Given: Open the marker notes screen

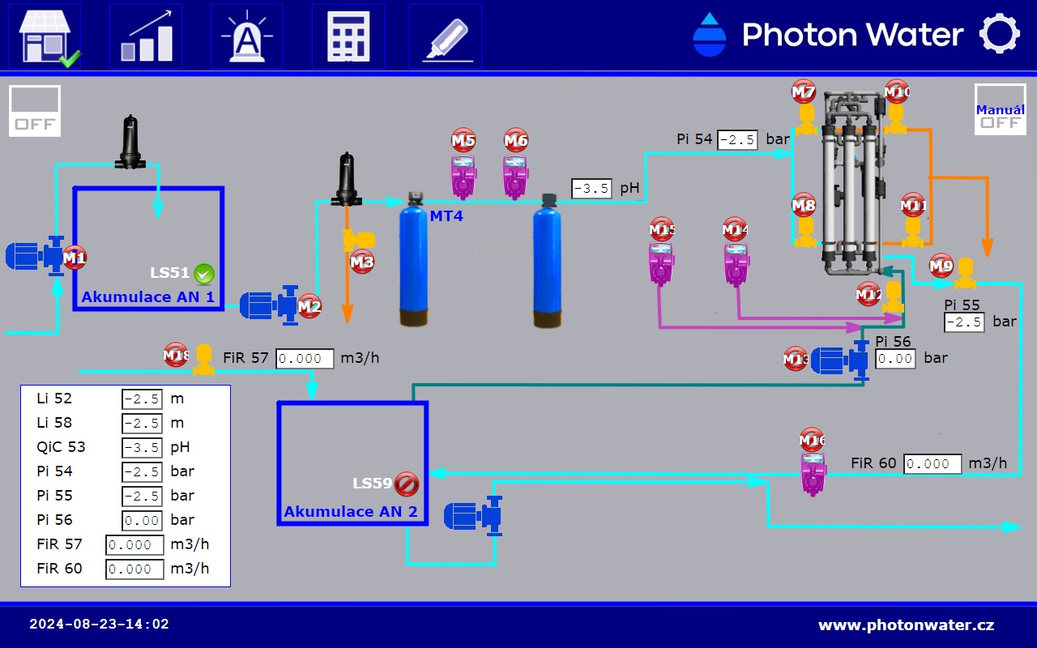Looking at the screenshot, I should [446, 36].
